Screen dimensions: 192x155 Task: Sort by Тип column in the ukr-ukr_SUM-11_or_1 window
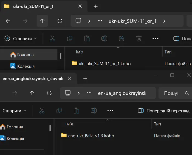pyautogui.click(x=168, y=52)
